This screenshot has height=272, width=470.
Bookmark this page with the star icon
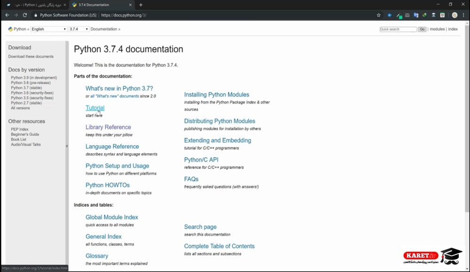click(x=378, y=15)
